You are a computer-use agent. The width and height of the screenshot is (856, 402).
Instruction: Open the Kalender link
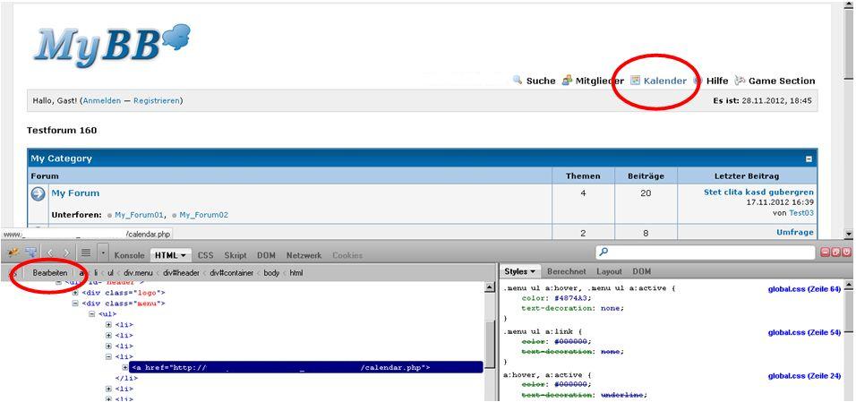coord(665,81)
